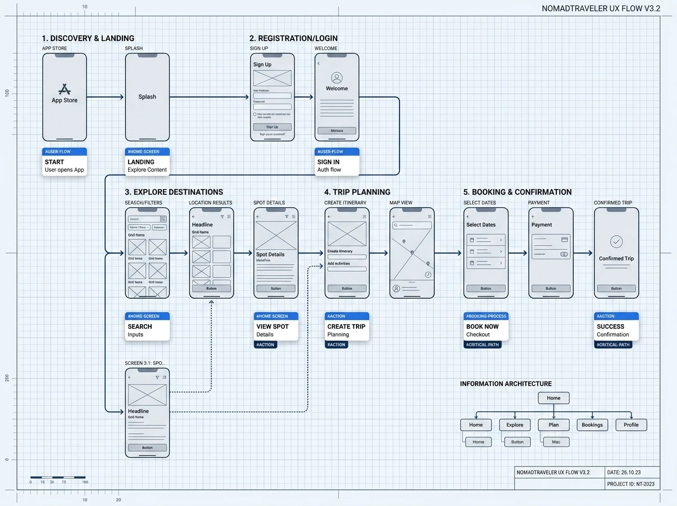
Task: Select Plan node in Information Architecture
Action: pyautogui.click(x=553, y=425)
